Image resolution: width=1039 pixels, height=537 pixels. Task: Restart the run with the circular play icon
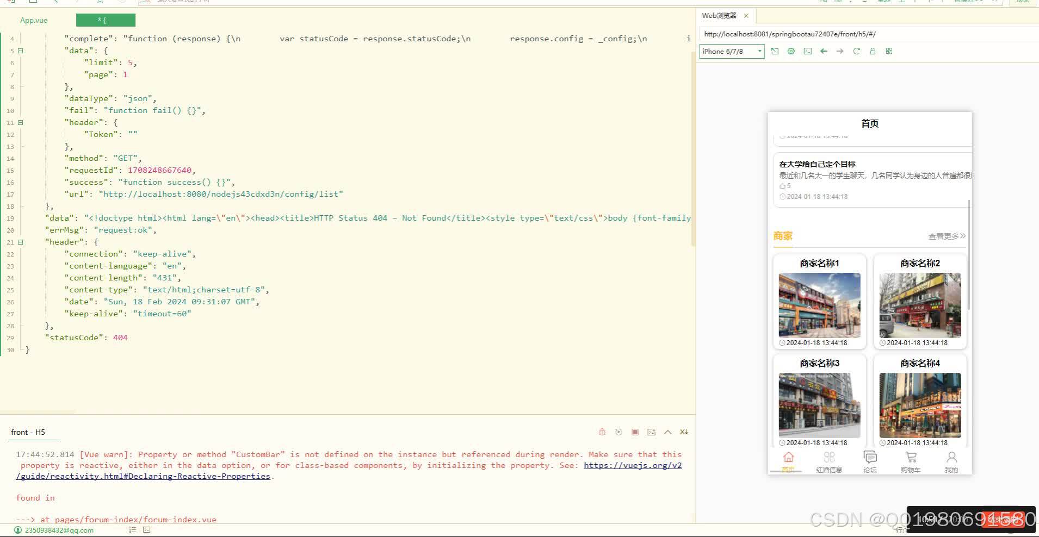pos(619,432)
